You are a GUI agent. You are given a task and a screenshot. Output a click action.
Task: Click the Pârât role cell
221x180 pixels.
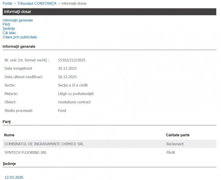(171, 152)
